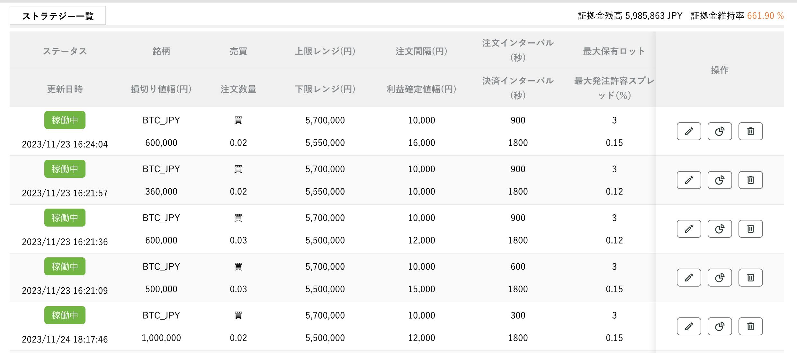Open performance chart for strategy updated 16:21:09

pos(720,277)
